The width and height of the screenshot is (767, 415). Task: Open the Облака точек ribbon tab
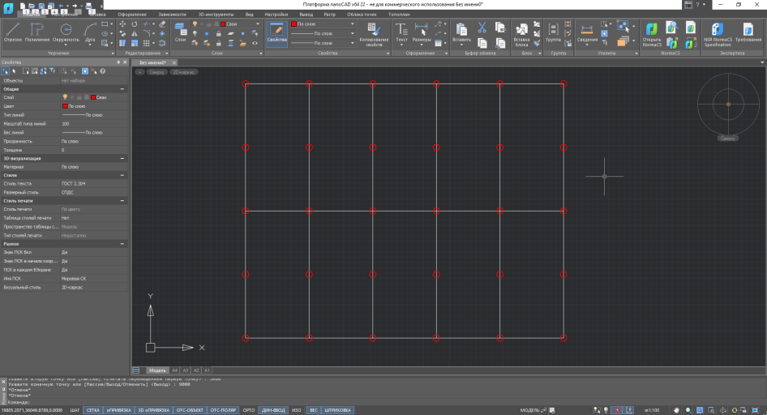click(x=362, y=15)
